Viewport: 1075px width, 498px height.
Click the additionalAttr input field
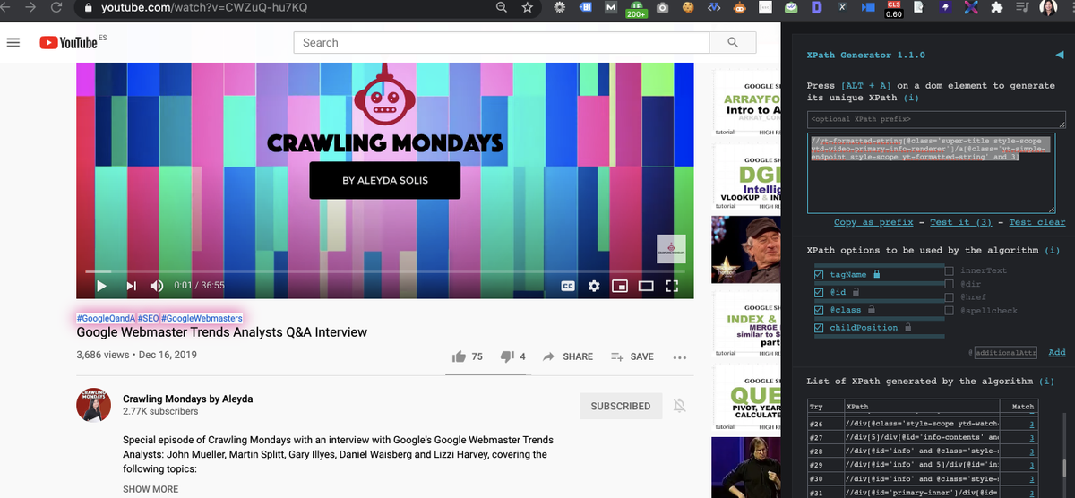pos(1005,353)
